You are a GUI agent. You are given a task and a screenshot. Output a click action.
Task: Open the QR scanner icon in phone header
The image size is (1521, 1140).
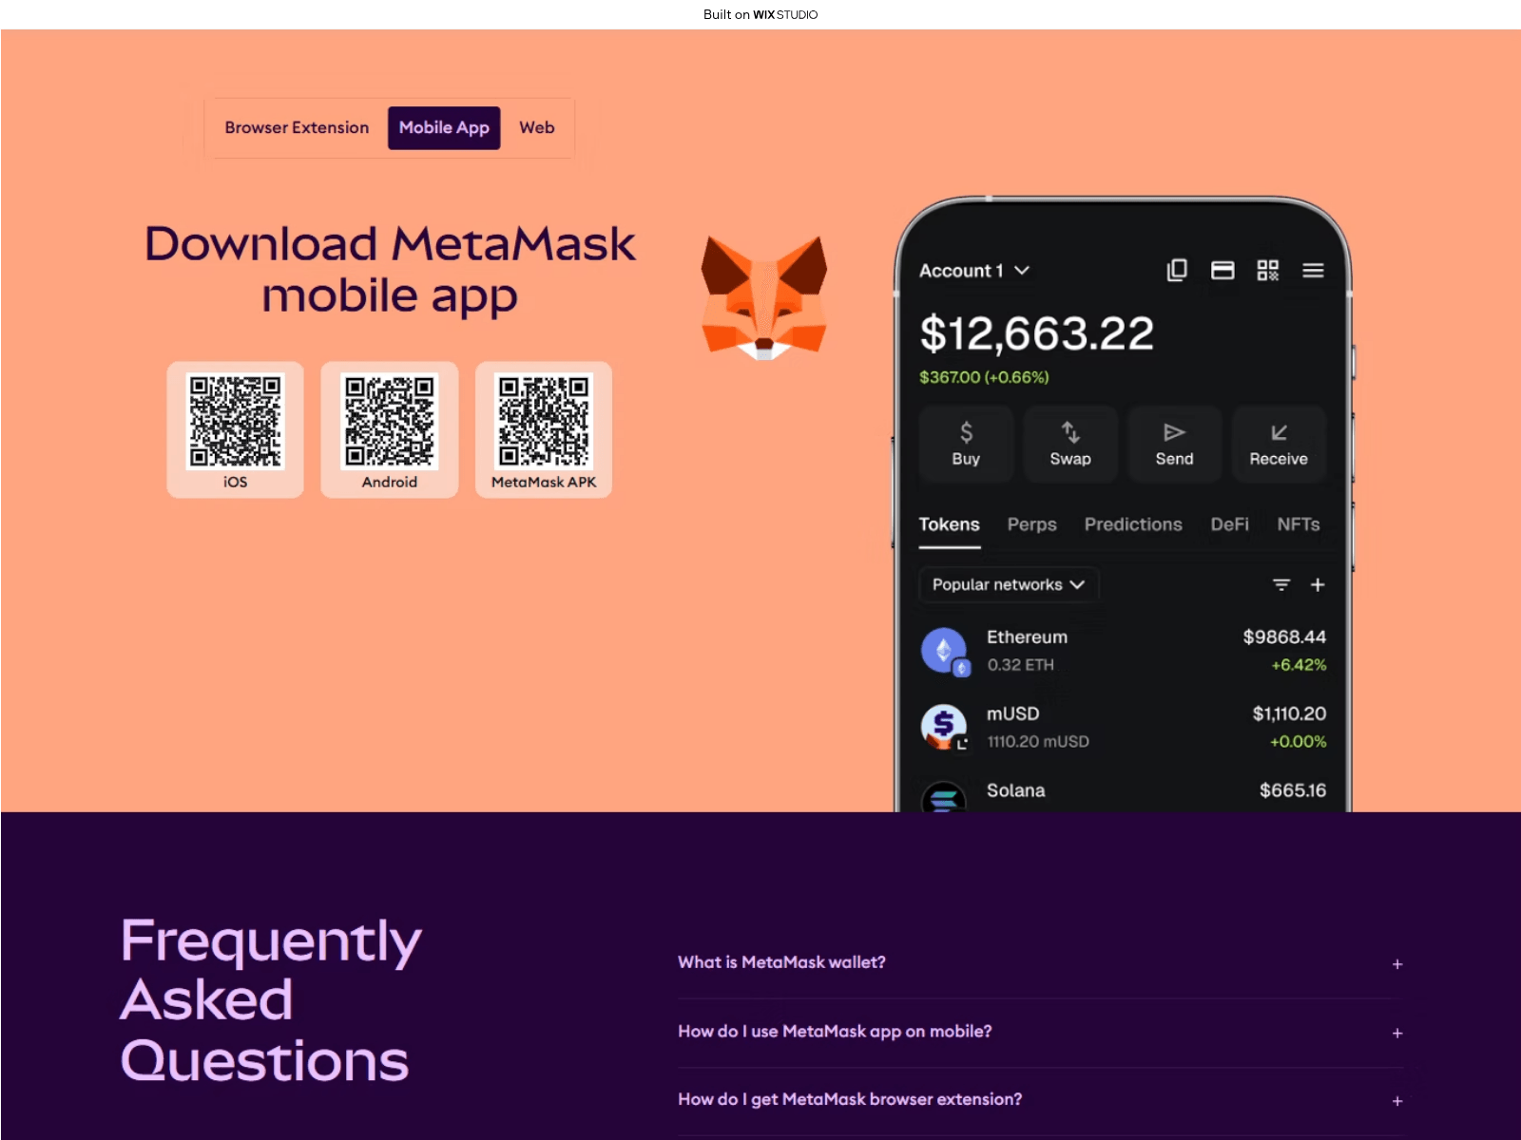tap(1267, 271)
